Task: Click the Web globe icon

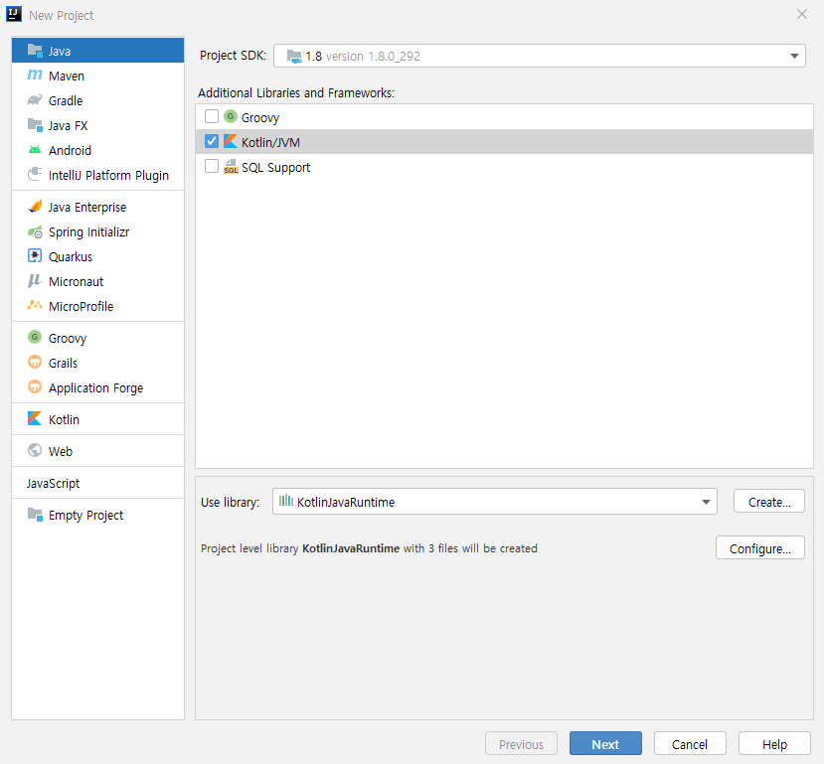Action: point(35,450)
